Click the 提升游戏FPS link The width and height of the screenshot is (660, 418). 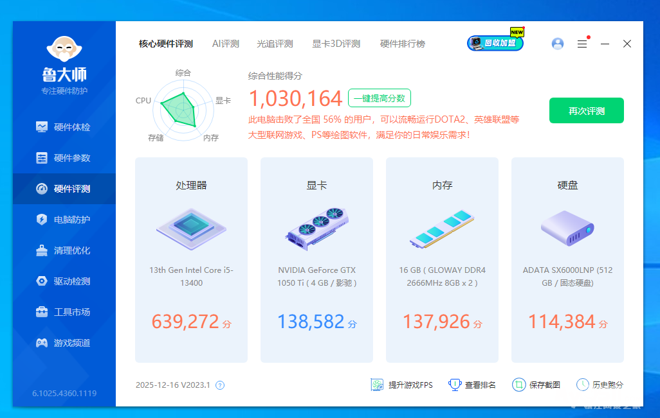point(402,385)
